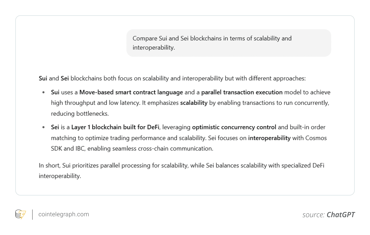Click "reducing bottlenecks." in the Sui bullet
The height and width of the screenshot is (235, 370).
pos(80,114)
